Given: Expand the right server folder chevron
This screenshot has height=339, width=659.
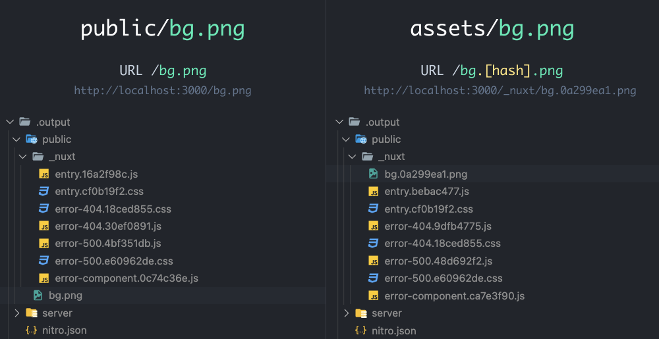Looking at the screenshot, I should coord(346,313).
